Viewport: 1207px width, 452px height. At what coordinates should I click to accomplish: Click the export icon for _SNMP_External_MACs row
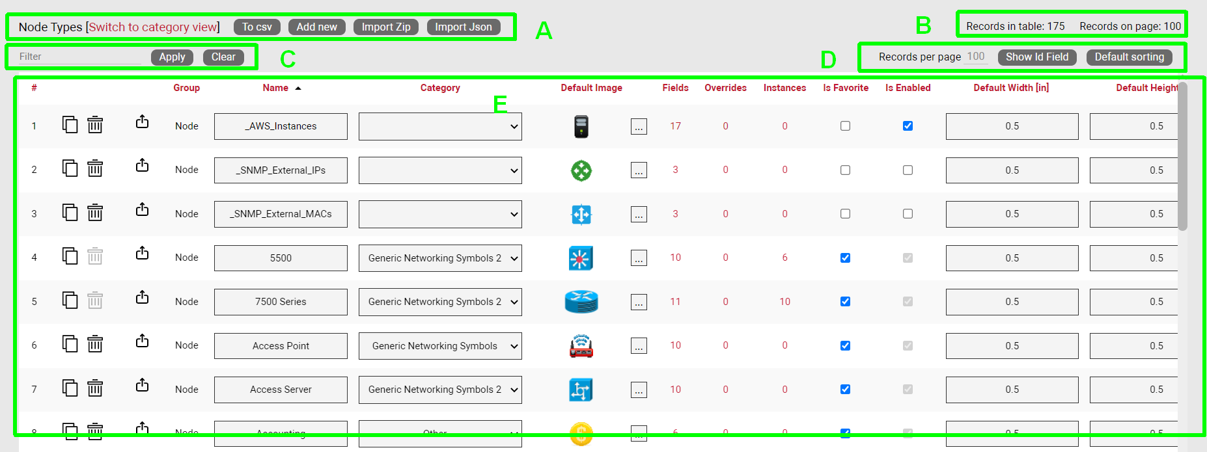pos(142,210)
